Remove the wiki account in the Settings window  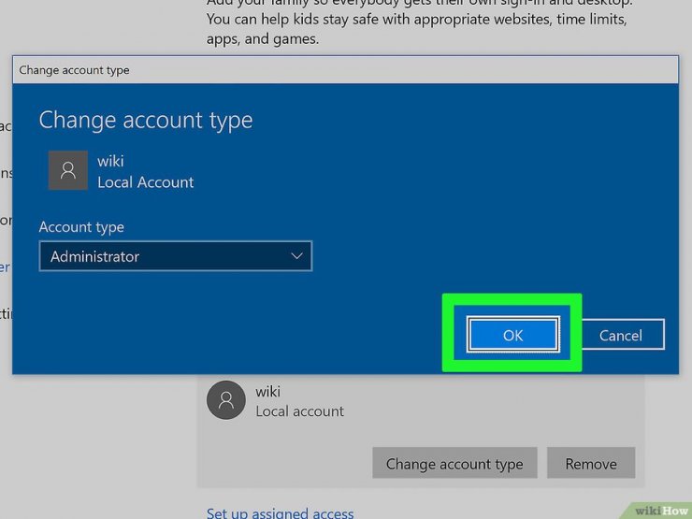(x=591, y=463)
